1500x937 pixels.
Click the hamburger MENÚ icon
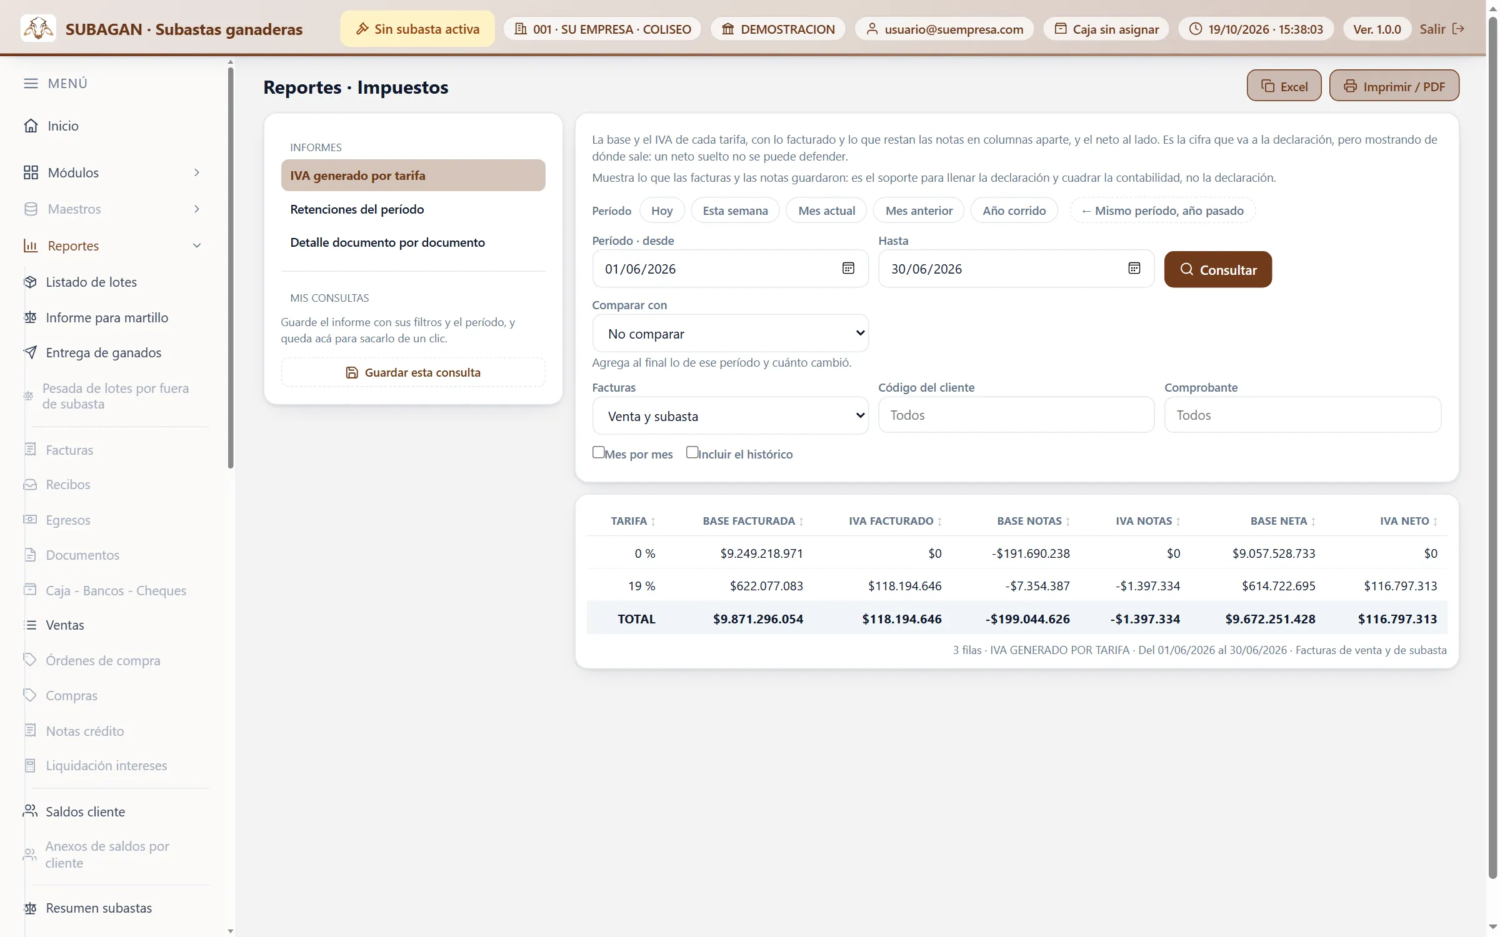[31, 83]
